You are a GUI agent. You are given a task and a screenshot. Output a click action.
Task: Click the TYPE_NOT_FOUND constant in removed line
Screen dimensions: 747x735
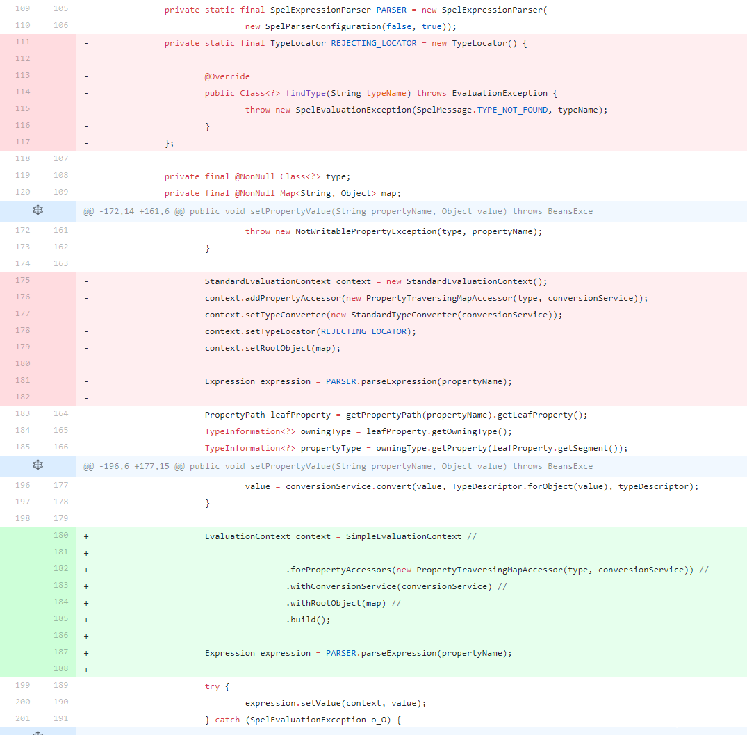point(512,110)
